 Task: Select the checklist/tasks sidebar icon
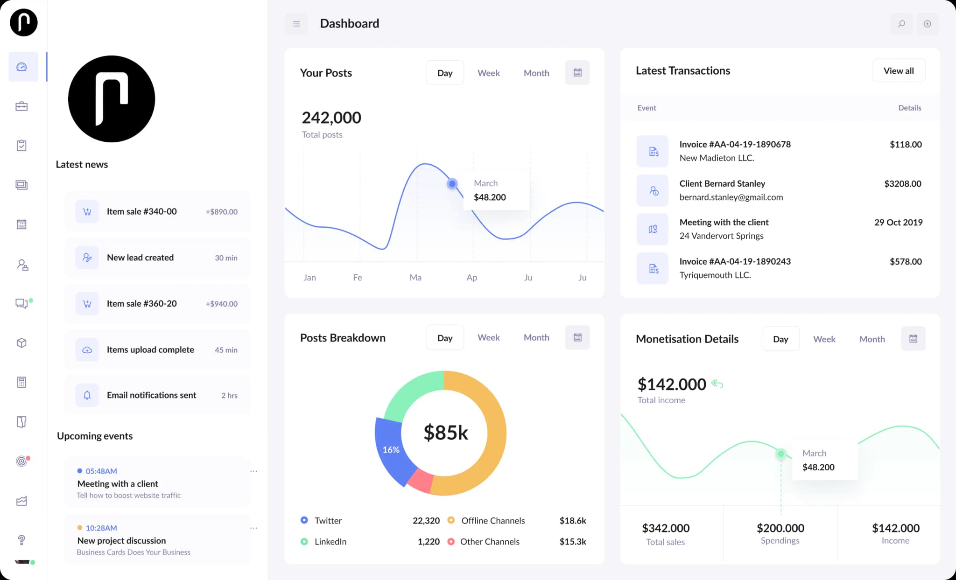tap(22, 145)
